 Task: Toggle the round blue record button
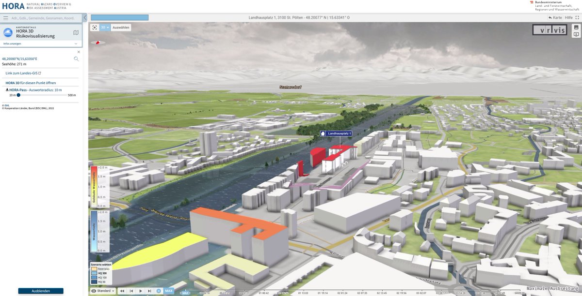[159, 291]
